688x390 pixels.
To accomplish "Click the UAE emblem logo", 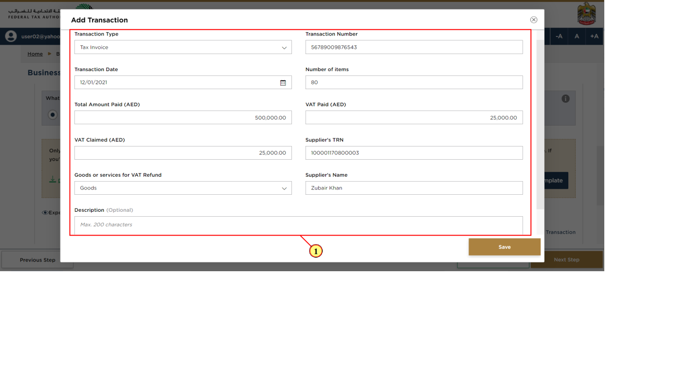I will pyautogui.click(x=586, y=14).
